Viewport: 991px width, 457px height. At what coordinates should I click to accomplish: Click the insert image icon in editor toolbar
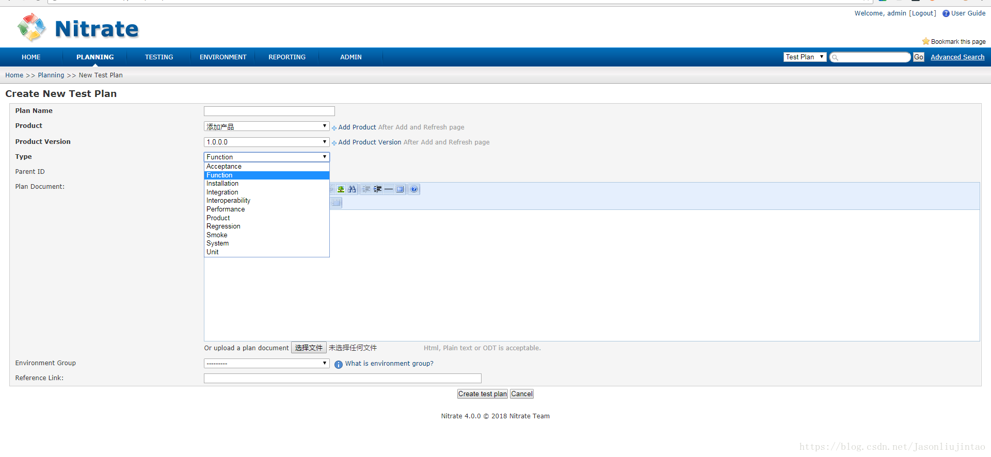click(341, 189)
